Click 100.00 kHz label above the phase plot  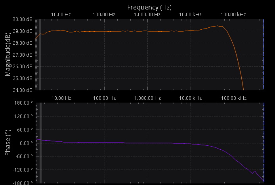point(233,98)
